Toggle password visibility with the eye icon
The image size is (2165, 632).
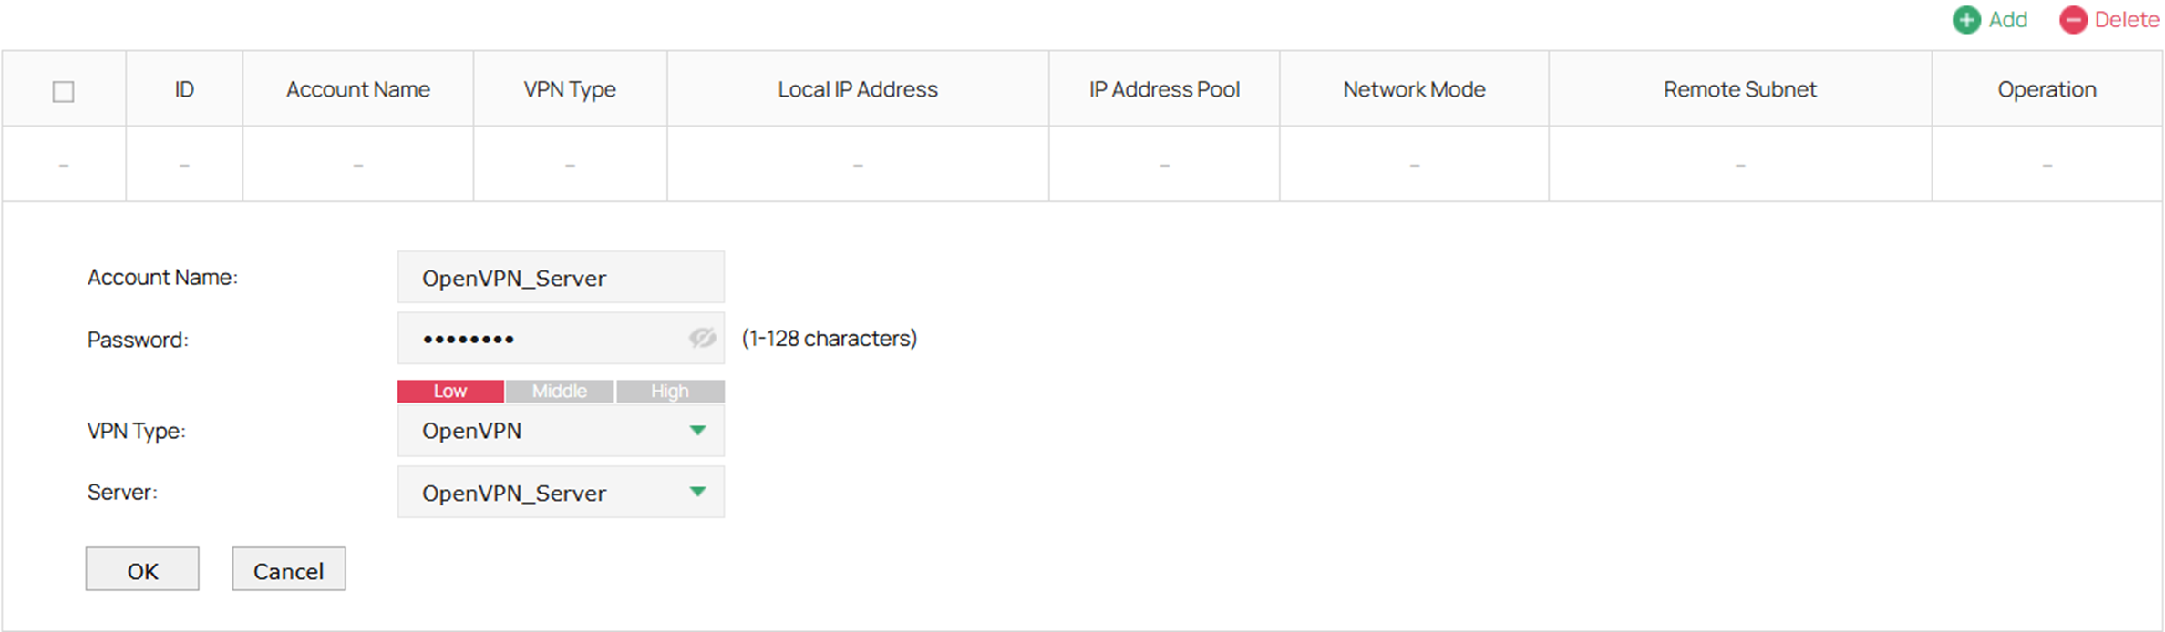click(x=701, y=337)
